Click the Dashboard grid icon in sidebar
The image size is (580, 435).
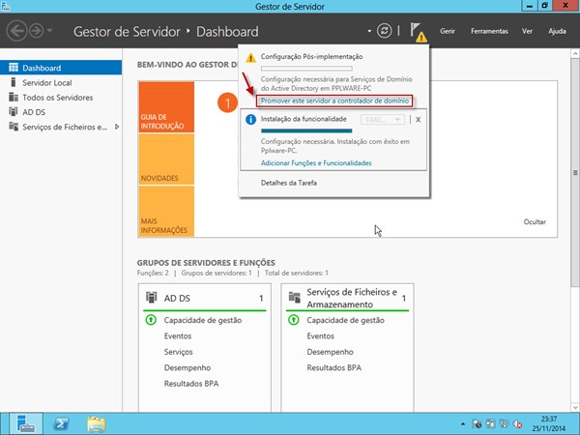[x=14, y=68]
